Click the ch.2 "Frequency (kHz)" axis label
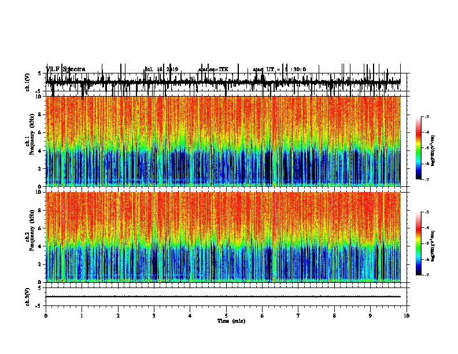Image resolution: width=458 pixels, height=354 pixels. coord(32,230)
